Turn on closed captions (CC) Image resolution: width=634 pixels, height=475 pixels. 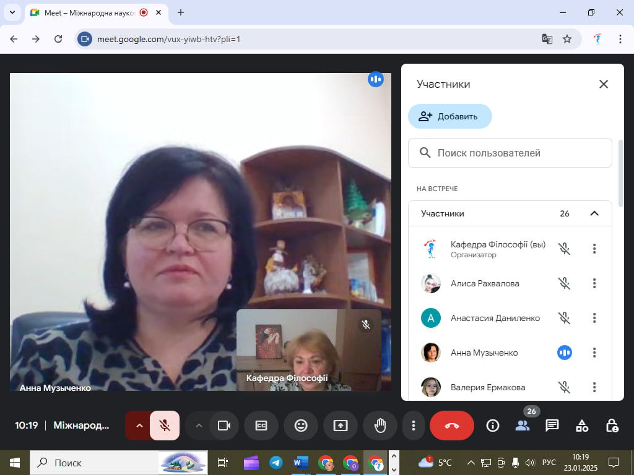261,426
